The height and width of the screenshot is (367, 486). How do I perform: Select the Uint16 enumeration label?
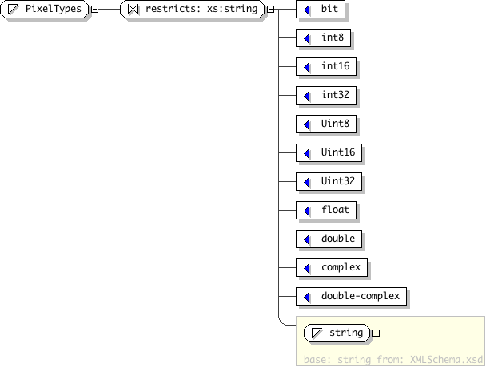pyautogui.click(x=338, y=152)
